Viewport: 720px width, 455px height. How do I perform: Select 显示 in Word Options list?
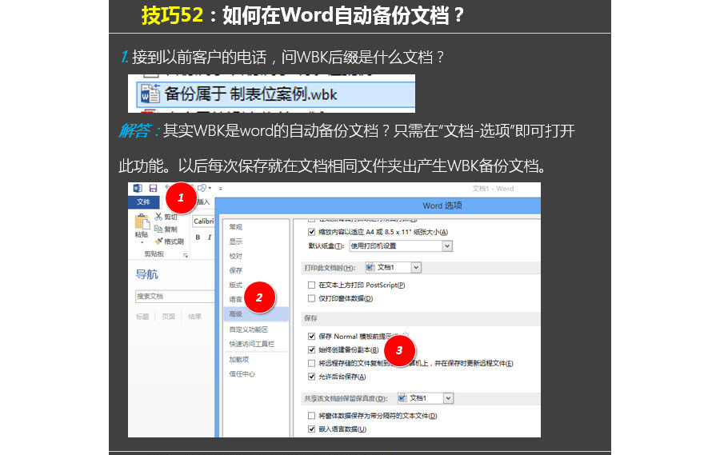click(235, 241)
